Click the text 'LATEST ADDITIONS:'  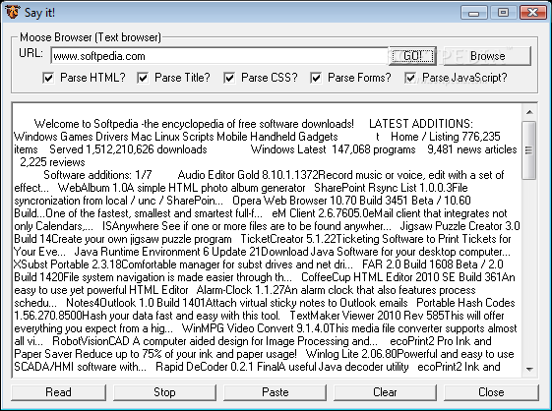(x=421, y=124)
